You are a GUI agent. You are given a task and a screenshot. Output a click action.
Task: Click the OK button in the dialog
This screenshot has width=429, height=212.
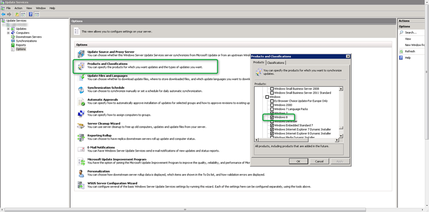[298, 161]
